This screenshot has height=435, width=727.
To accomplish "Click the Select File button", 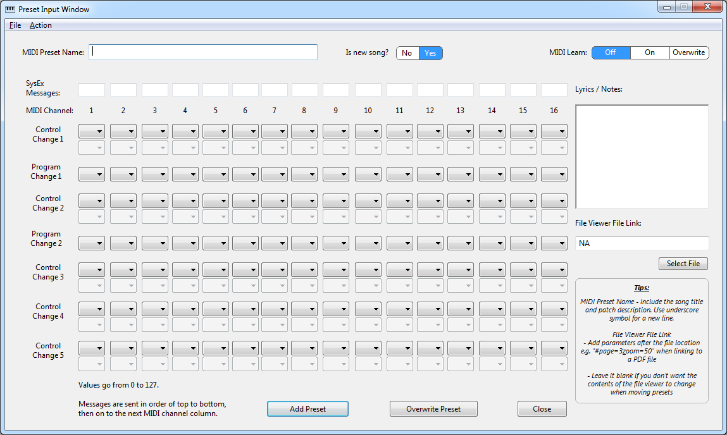I will click(683, 264).
